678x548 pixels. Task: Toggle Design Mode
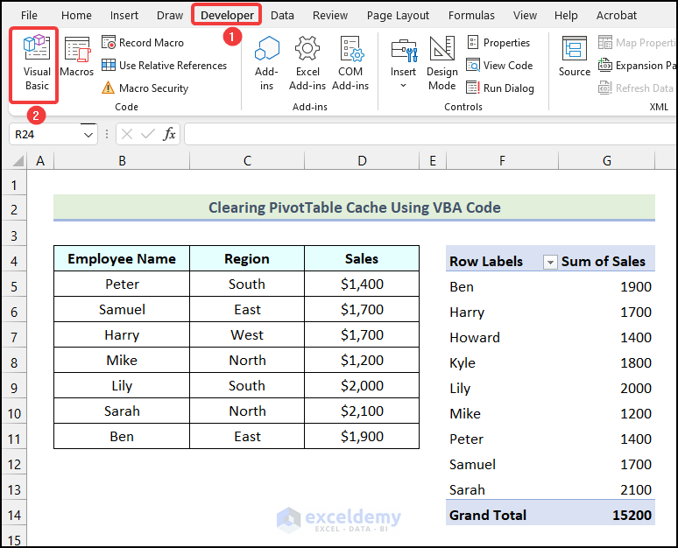point(441,64)
